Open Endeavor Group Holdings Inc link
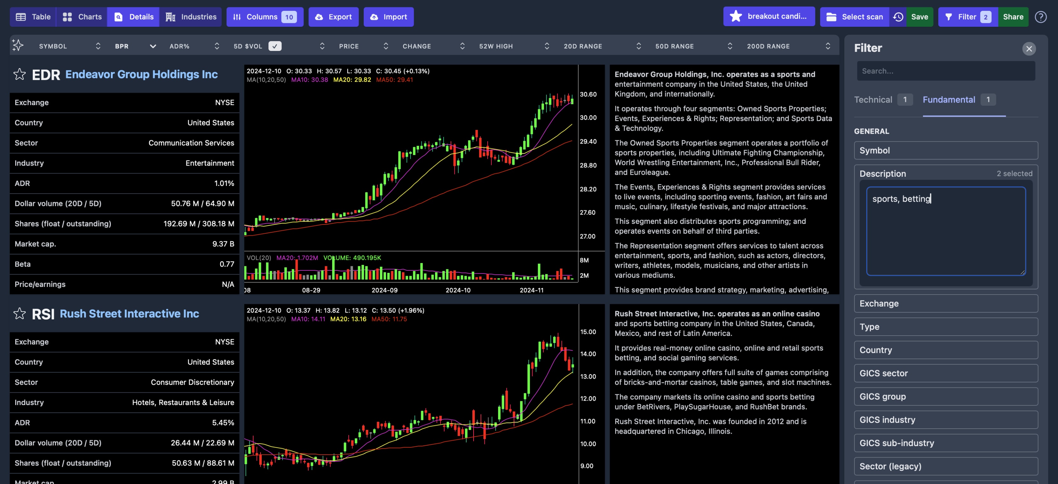Viewport: 1058px width, 484px height. (141, 74)
